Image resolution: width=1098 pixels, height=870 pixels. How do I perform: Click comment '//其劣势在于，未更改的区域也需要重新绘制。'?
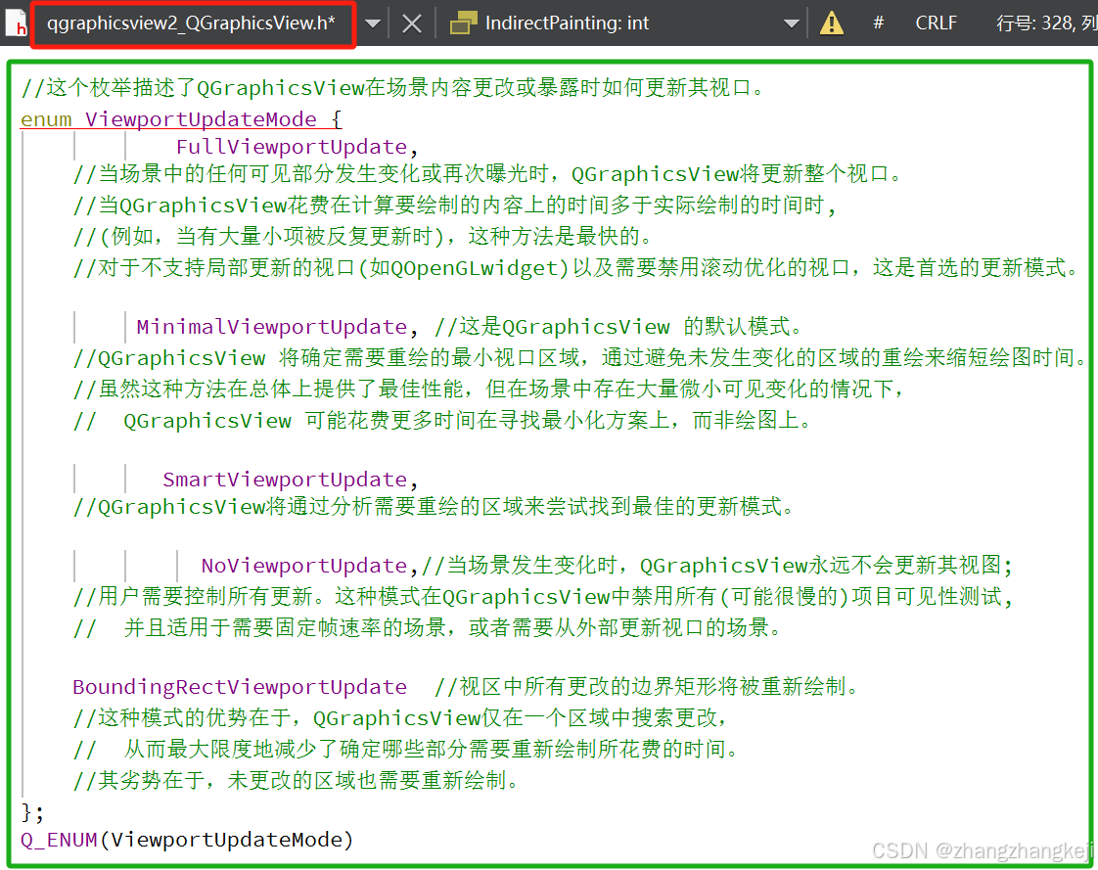coord(297,780)
